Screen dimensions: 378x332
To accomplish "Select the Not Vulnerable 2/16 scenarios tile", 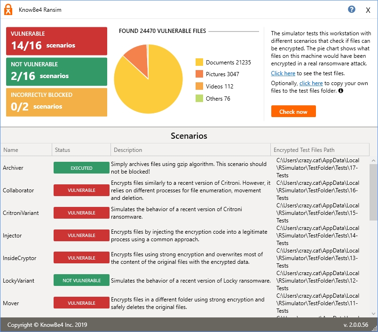I will click(x=56, y=71).
